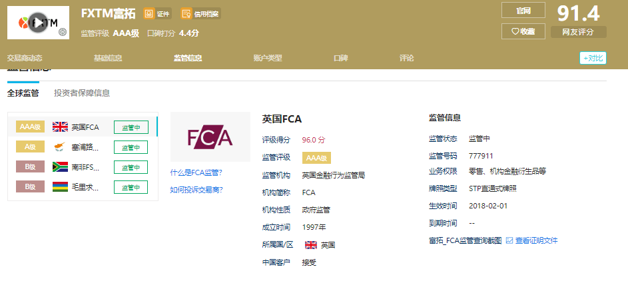Viewport: 628px width, 287px height.
Task: Click image icon beside 查看证明文件
Action: click(509, 240)
